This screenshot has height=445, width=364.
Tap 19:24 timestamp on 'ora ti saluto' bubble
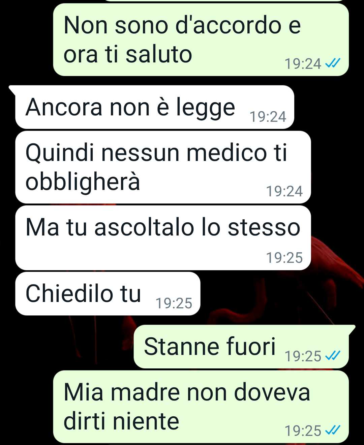pyautogui.click(x=303, y=64)
